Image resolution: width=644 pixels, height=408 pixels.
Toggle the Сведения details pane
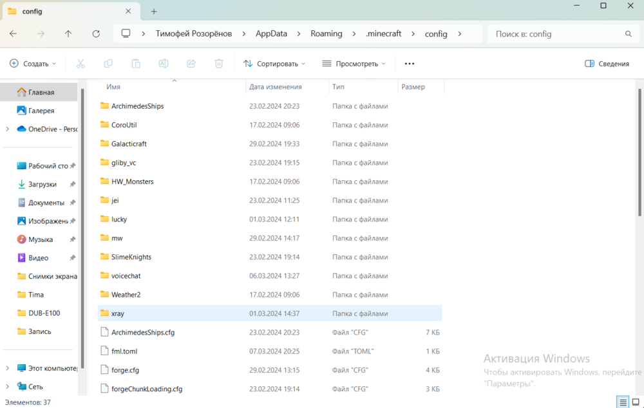607,64
